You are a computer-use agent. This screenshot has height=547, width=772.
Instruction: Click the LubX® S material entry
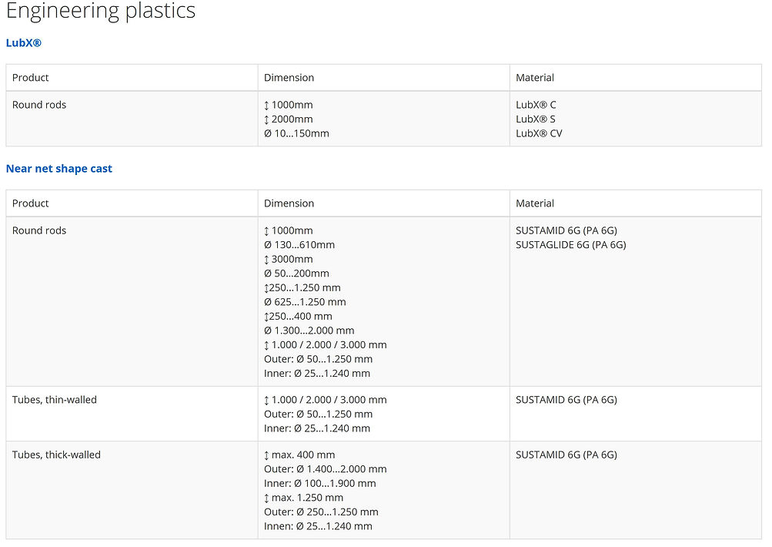536,119
